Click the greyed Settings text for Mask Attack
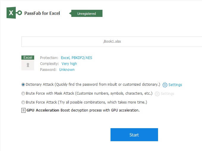The image size is (202, 151). pyautogui.click(x=167, y=94)
